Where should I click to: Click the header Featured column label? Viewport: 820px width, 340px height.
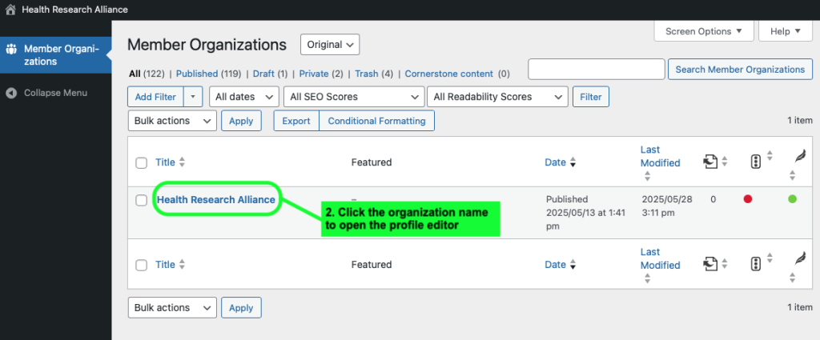(x=372, y=162)
